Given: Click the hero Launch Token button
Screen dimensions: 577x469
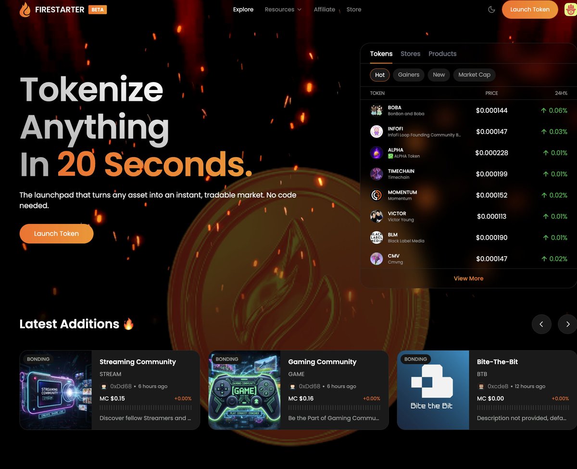Looking at the screenshot, I should (56, 234).
